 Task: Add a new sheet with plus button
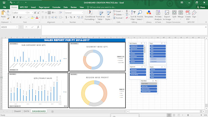pos(53,112)
